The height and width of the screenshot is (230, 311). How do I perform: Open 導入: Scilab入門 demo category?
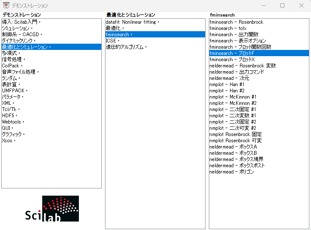pyautogui.click(x=21, y=22)
